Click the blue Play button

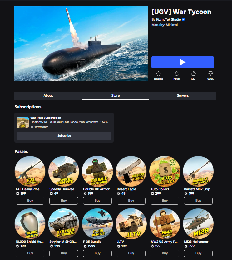(182, 62)
